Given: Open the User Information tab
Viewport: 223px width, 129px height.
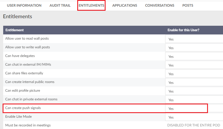Looking at the screenshot, I should click(24, 5).
